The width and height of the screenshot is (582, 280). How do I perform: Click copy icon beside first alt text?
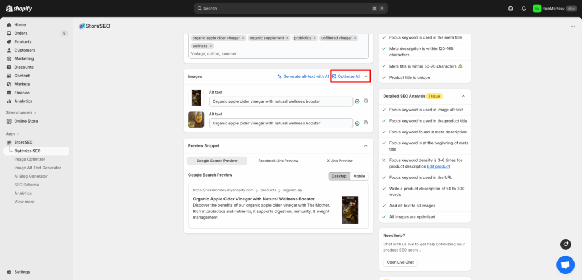[366, 101]
